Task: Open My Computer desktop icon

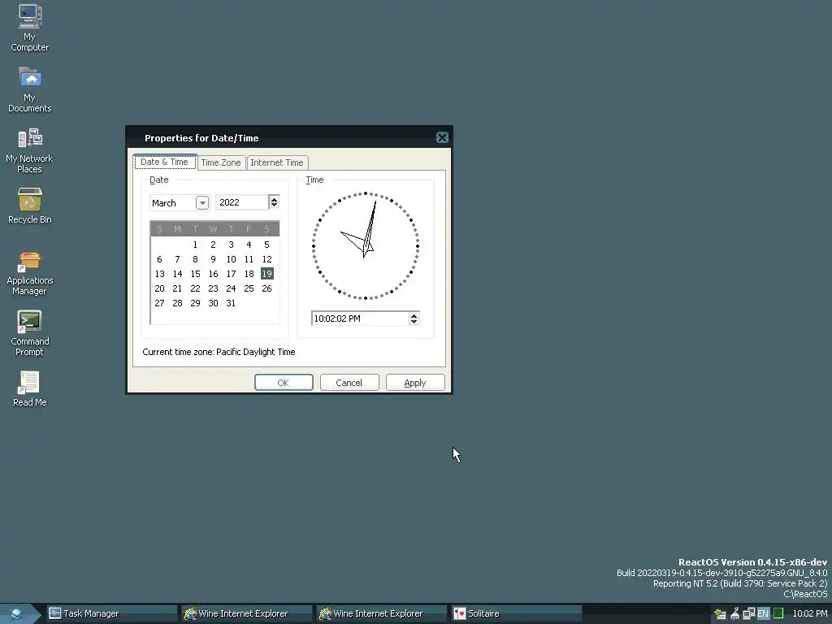Action: point(30,28)
